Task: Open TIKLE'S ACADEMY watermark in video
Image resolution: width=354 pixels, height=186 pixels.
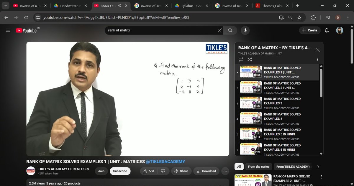Action: point(216,49)
